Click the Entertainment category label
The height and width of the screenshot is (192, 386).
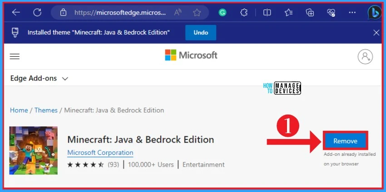point(203,164)
